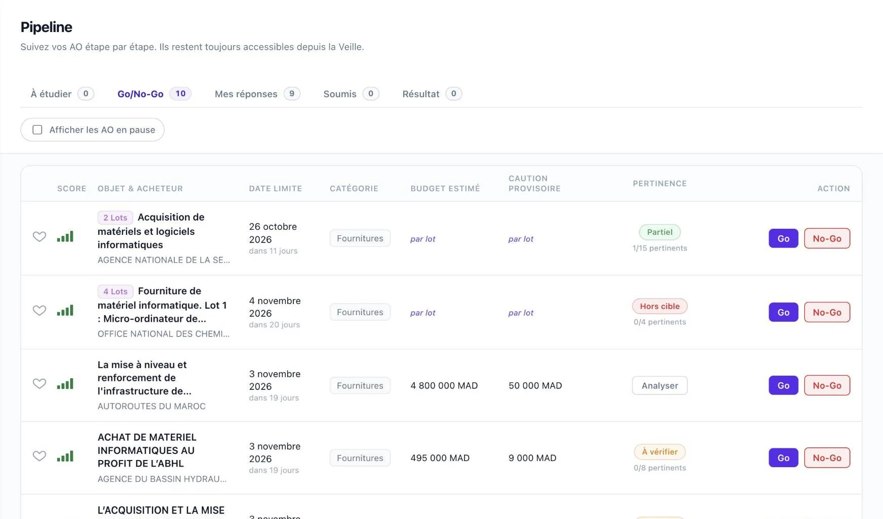Click No-Go for Autoroutes du Maroc tender
883x519 pixels.
pos(827,385)
